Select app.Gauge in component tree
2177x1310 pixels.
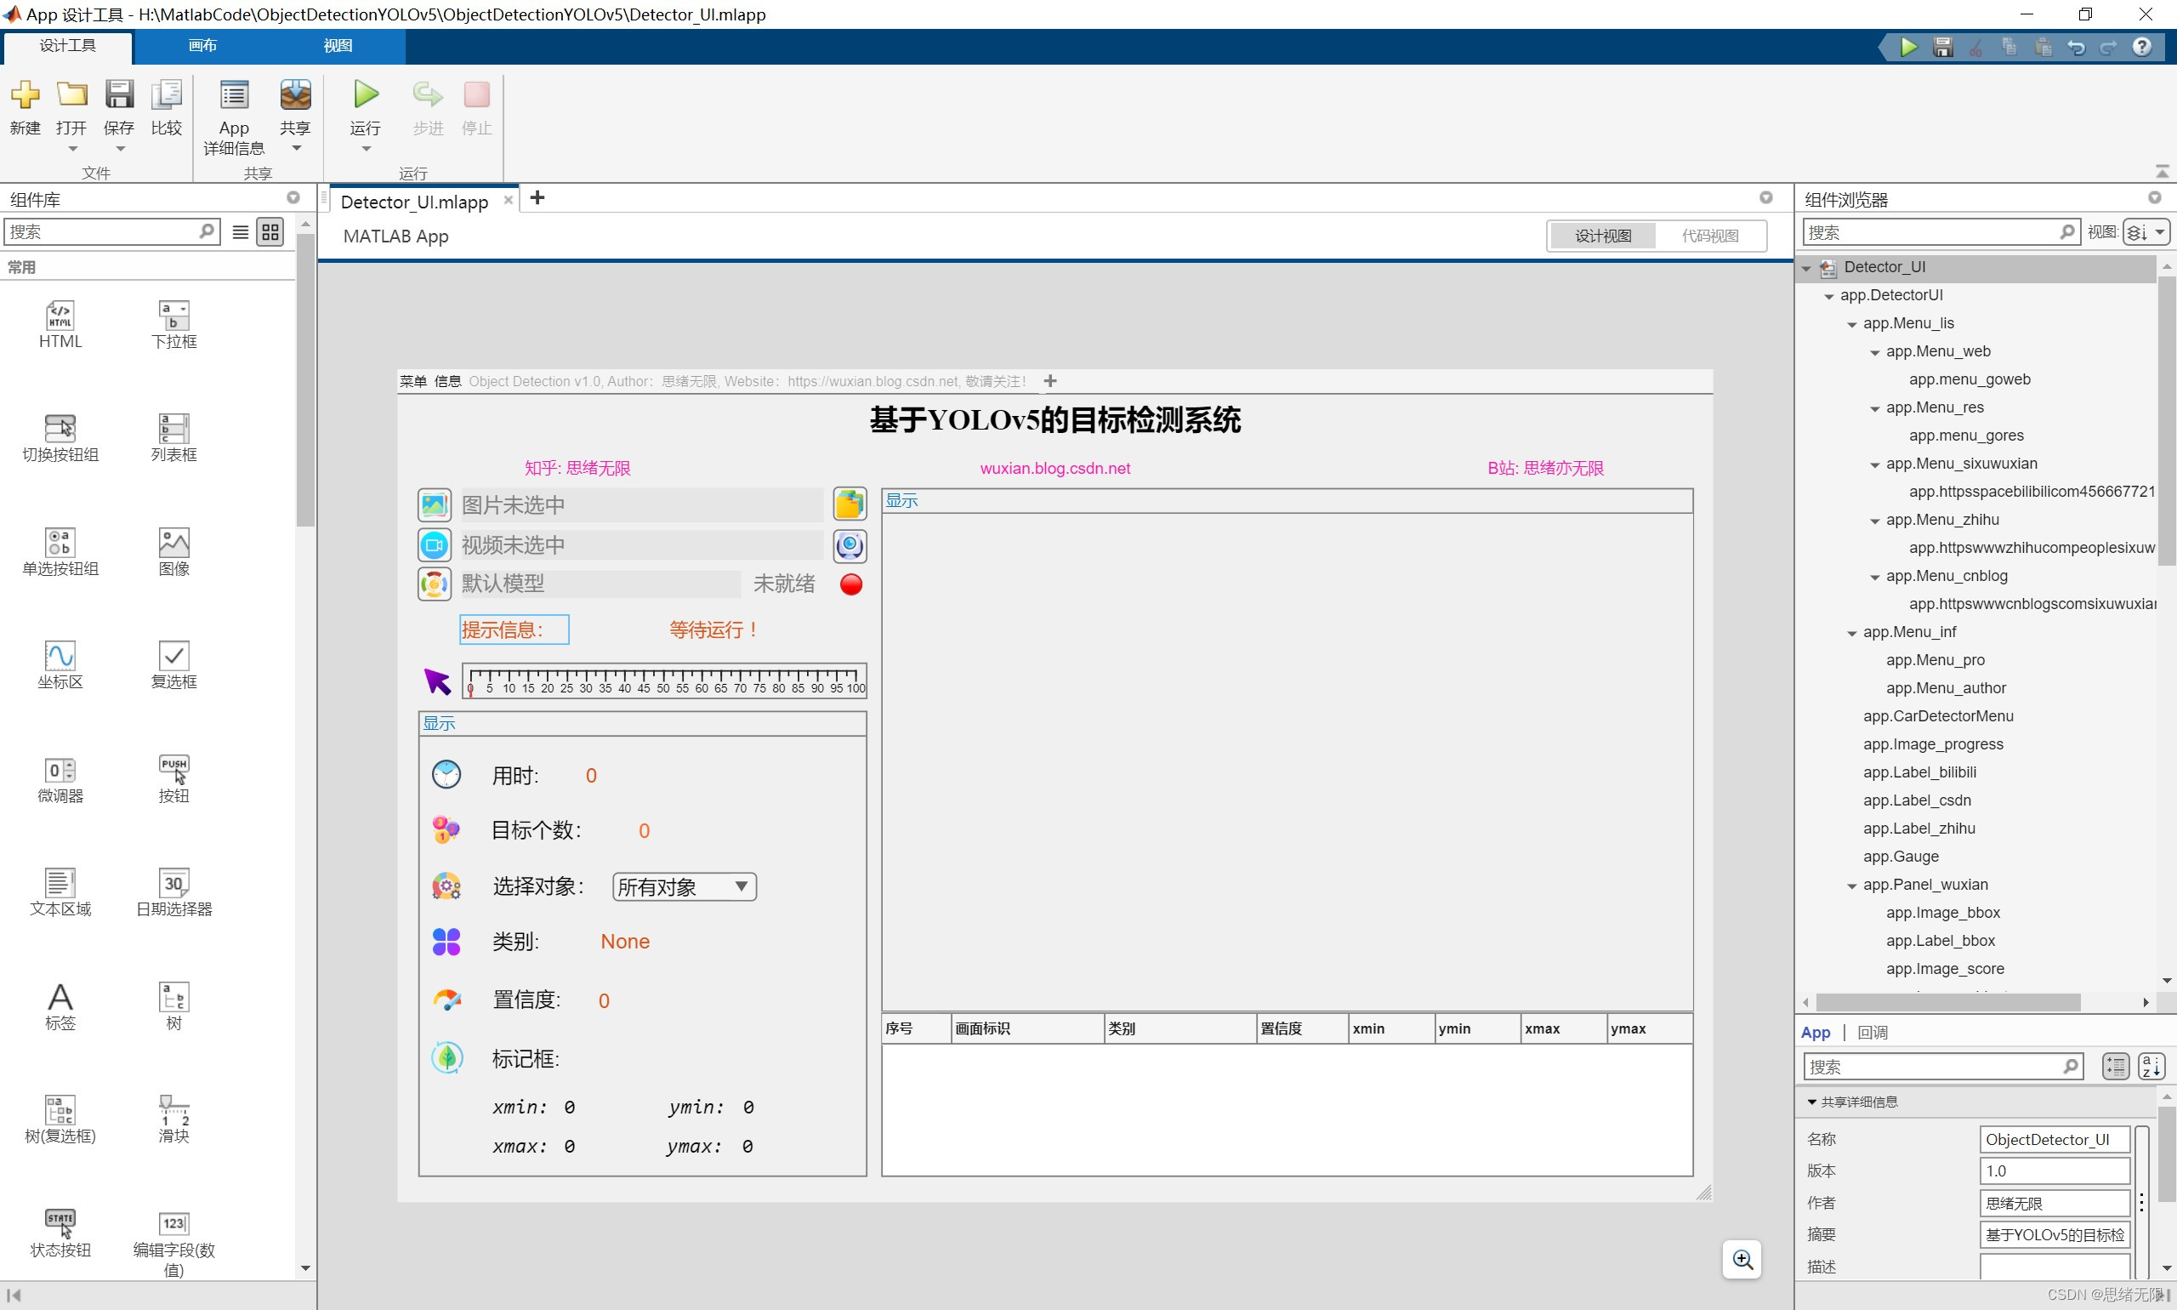1901,857
